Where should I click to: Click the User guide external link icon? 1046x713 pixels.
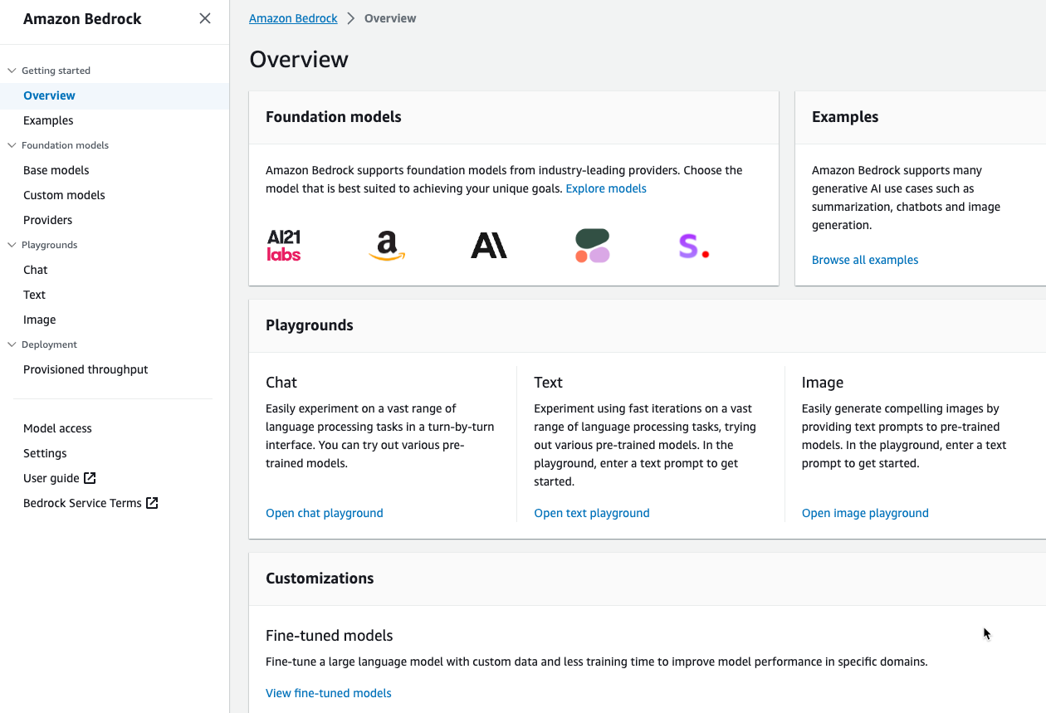pyautogui.click(x=90, y=478)
